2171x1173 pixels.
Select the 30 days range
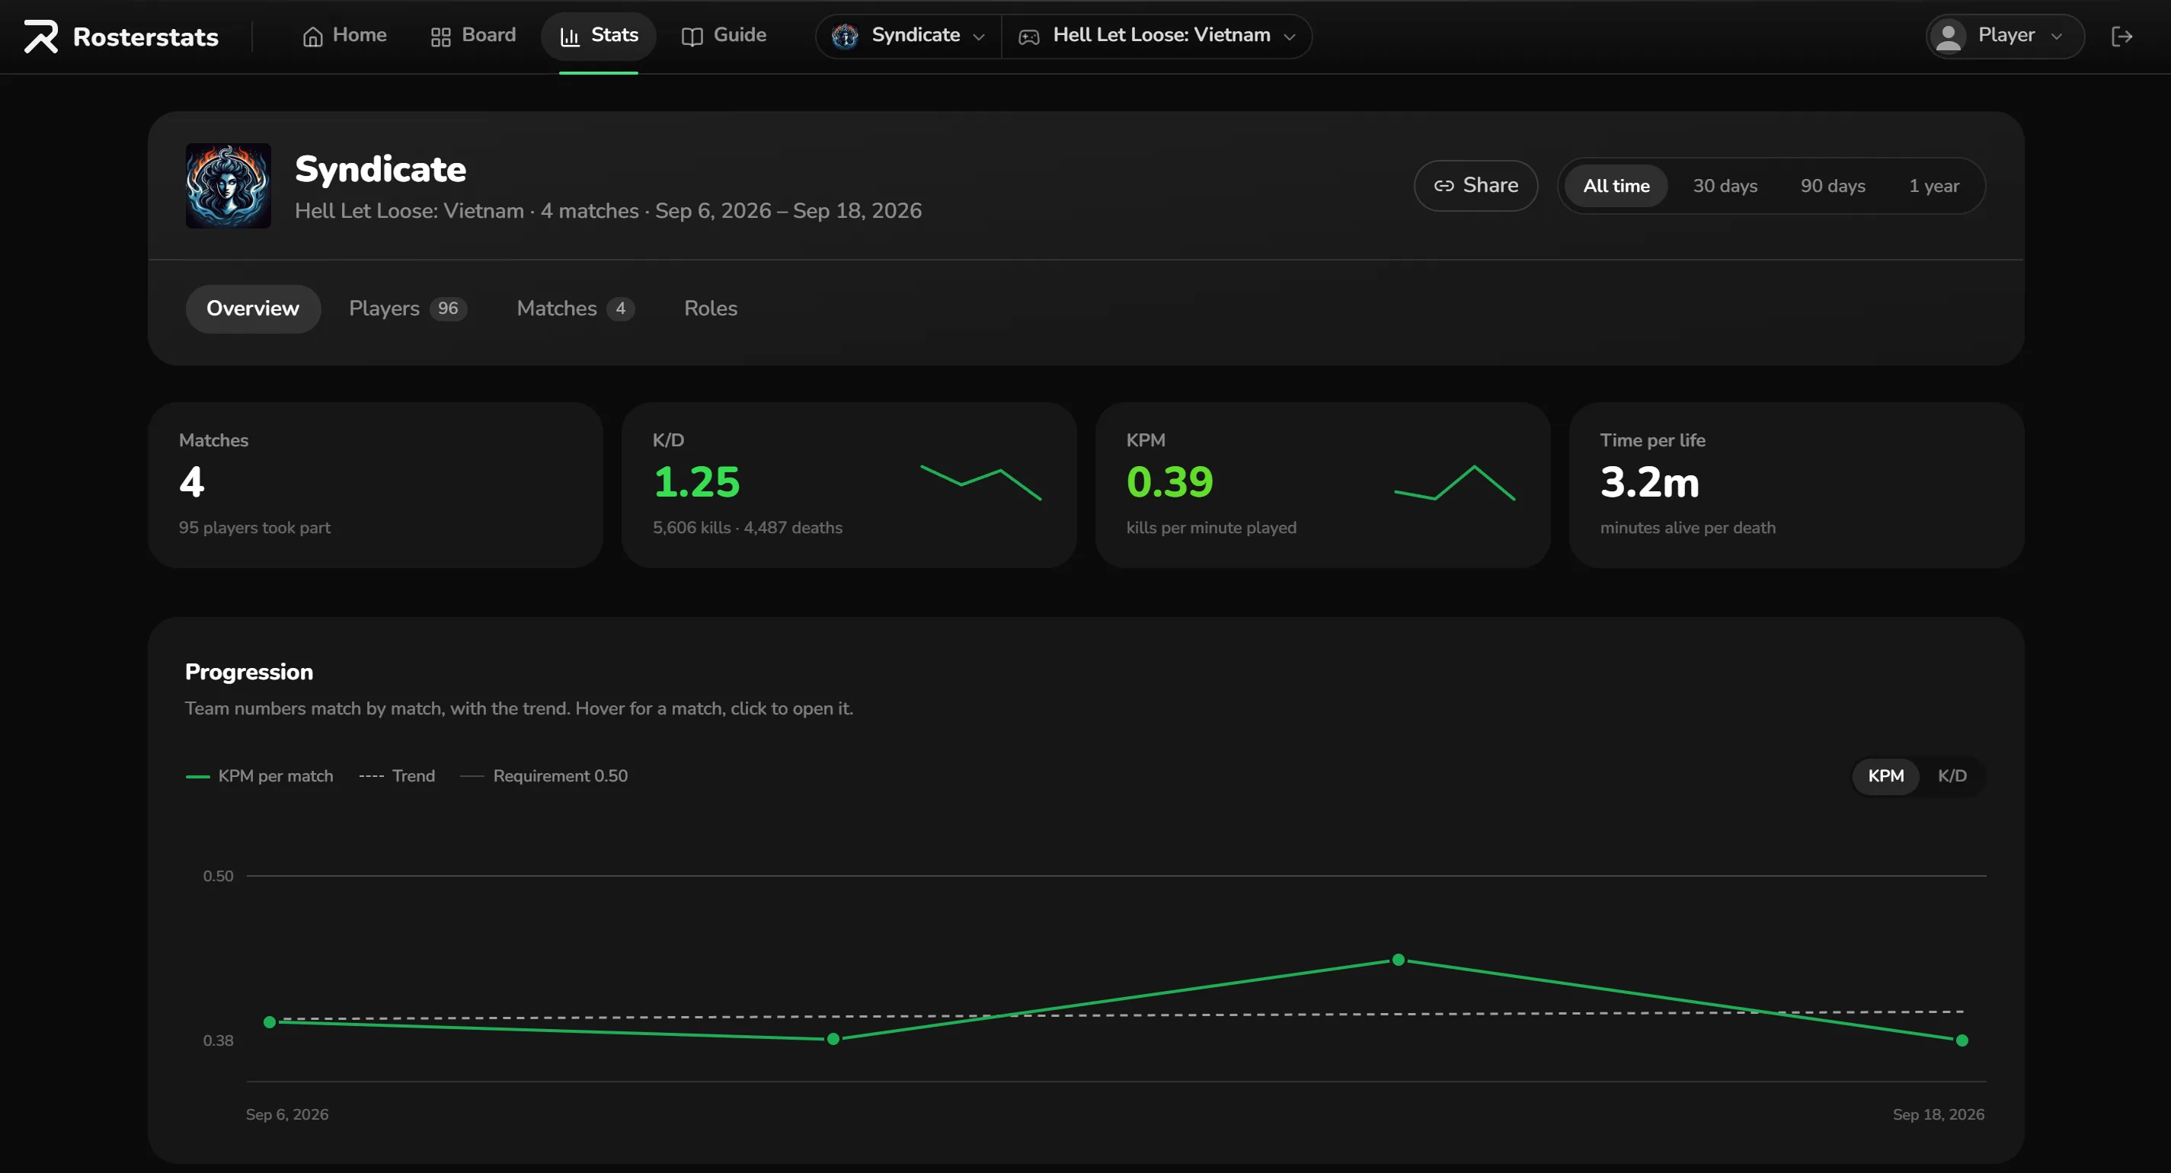[1725, 185]
